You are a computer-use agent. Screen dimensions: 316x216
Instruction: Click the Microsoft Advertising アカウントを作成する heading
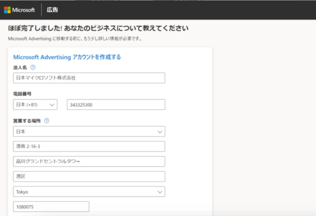click(x=67, y=57)
